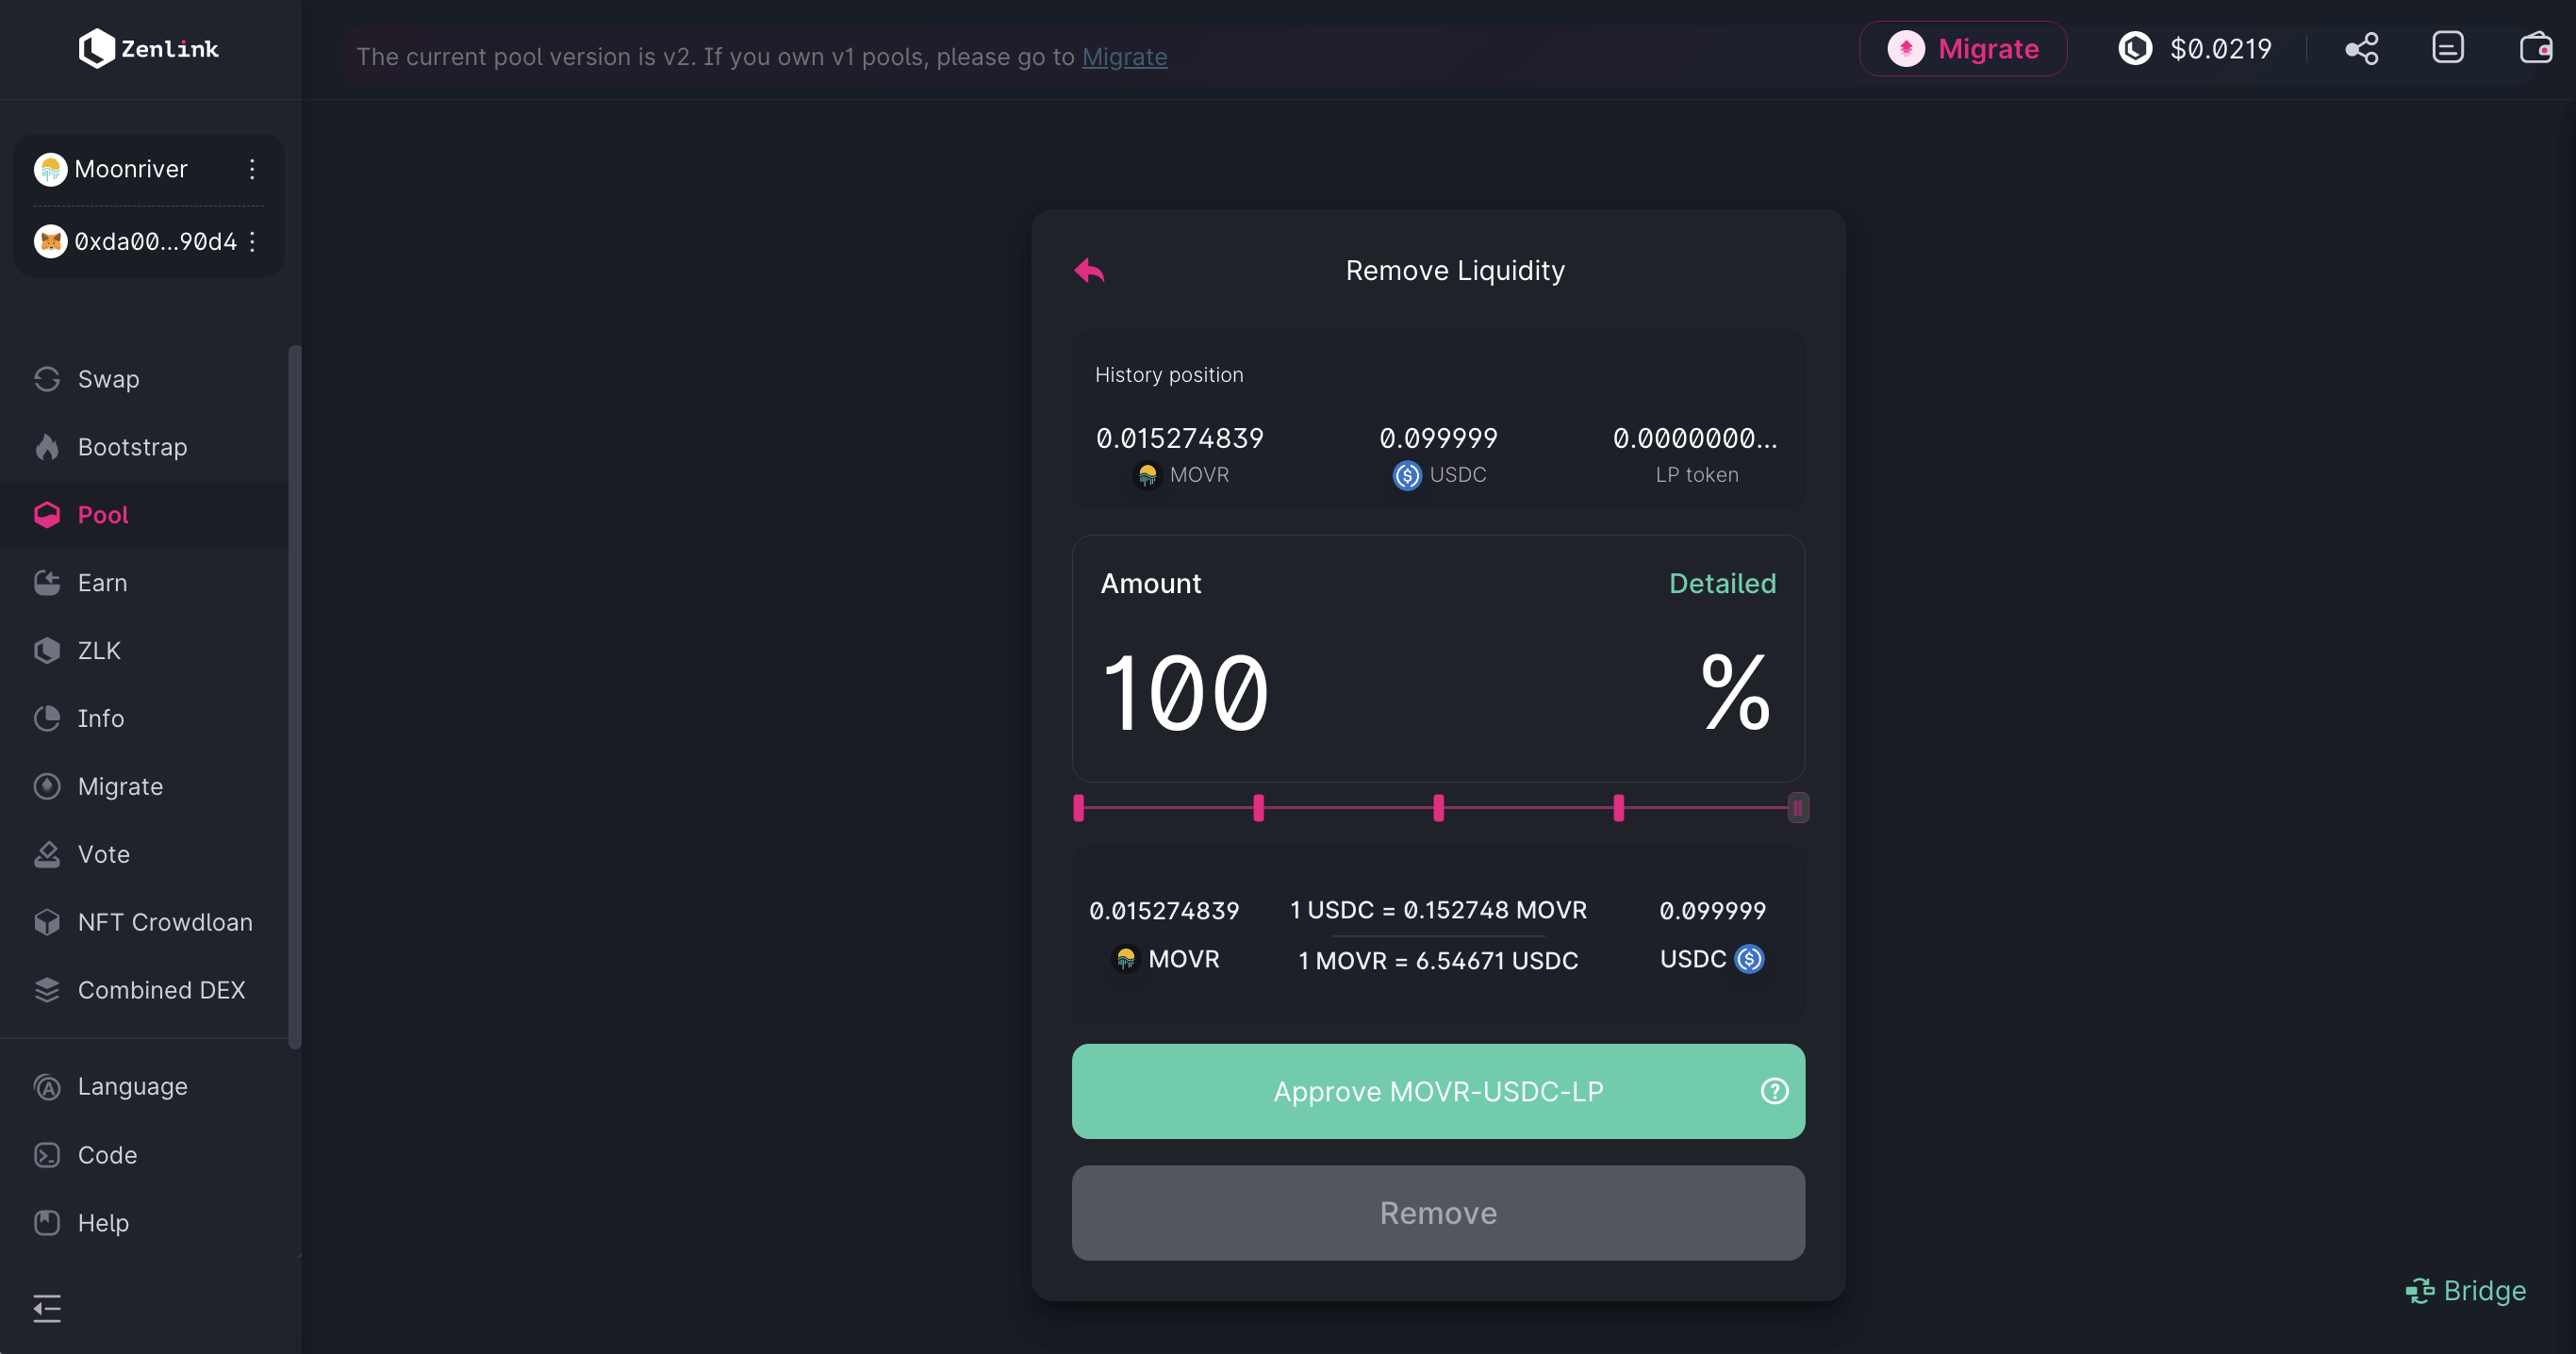The height and width of the screenshot is (1354, 2576).
Task: Open Moonriver network options menu
Action: pos(252,169)
